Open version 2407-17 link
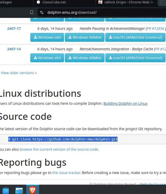Image resolution: width=166 pixels, height=194 pixels. click(14, 29)
